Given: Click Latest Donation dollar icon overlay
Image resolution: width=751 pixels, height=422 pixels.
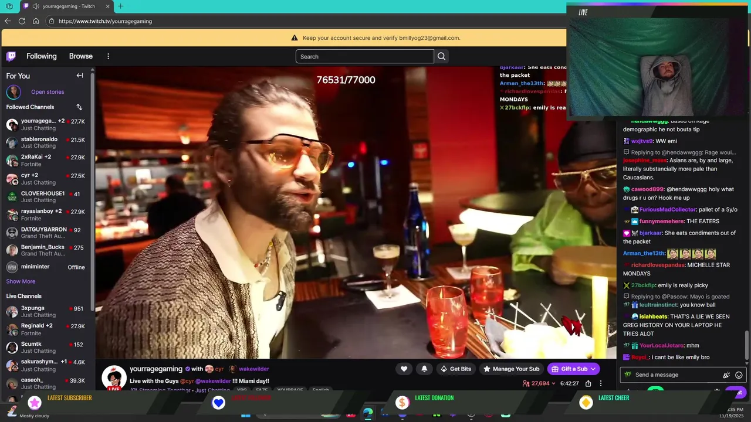Looking at the screenshot, I should point(402,402).
